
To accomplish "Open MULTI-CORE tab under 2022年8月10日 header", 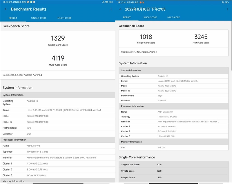I will point(173,17).
